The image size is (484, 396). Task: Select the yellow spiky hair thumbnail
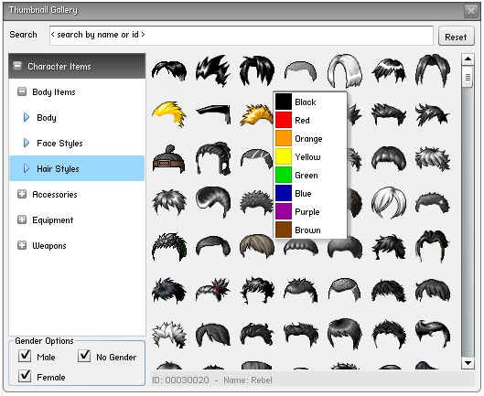(169, 114)
